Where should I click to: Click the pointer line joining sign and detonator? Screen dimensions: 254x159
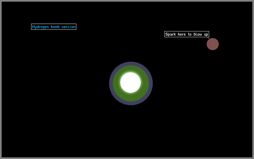[208, 38]
